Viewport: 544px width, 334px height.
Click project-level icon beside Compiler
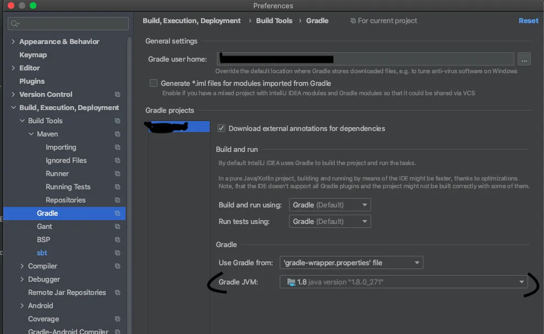click(x=118, y=266)
